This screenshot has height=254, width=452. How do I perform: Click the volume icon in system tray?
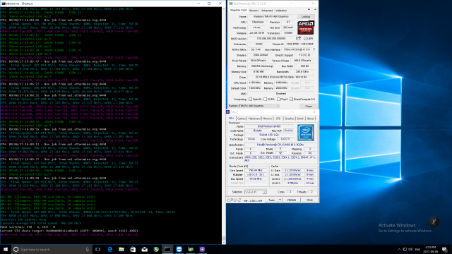pos(410,249)
